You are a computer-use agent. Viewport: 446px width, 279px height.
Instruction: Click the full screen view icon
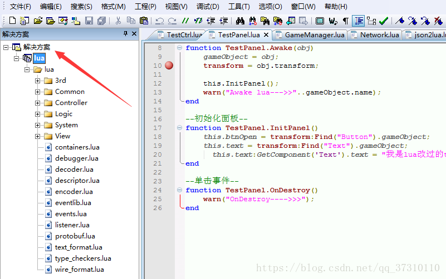click(x=320, y=21)
